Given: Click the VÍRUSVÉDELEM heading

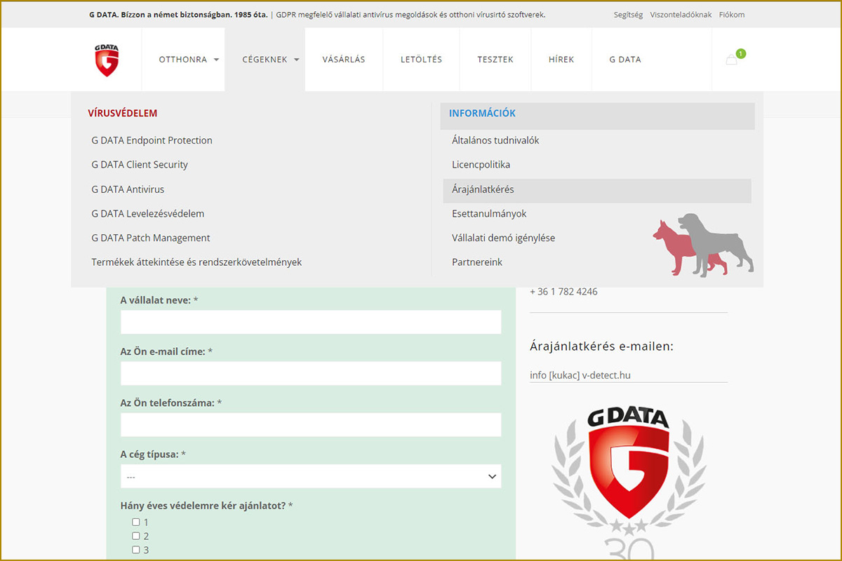Looking at the screenshot, I should (x=123, y=113).
